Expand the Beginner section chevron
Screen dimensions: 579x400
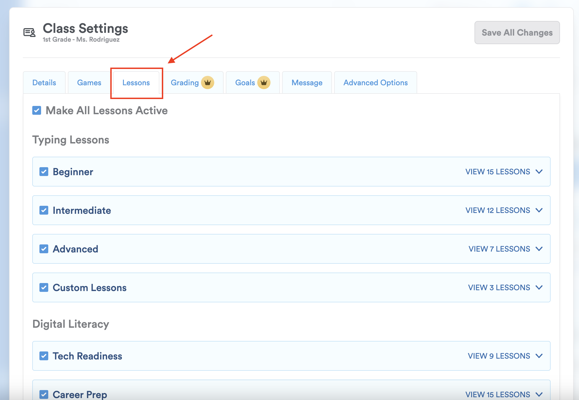(539, 172)
